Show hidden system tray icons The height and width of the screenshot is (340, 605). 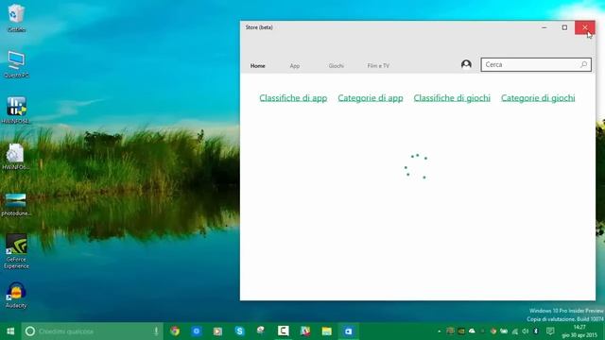click(440, 331)
